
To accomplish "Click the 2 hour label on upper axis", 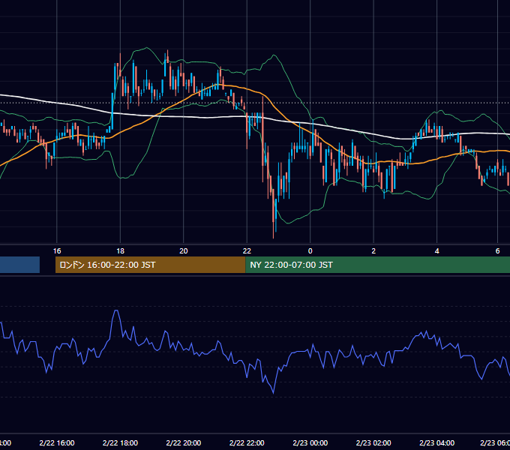I will click(x=373, y=251).
